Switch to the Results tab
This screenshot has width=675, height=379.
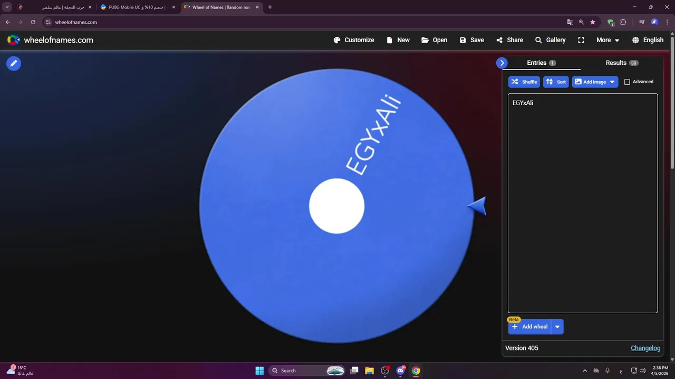622,63
